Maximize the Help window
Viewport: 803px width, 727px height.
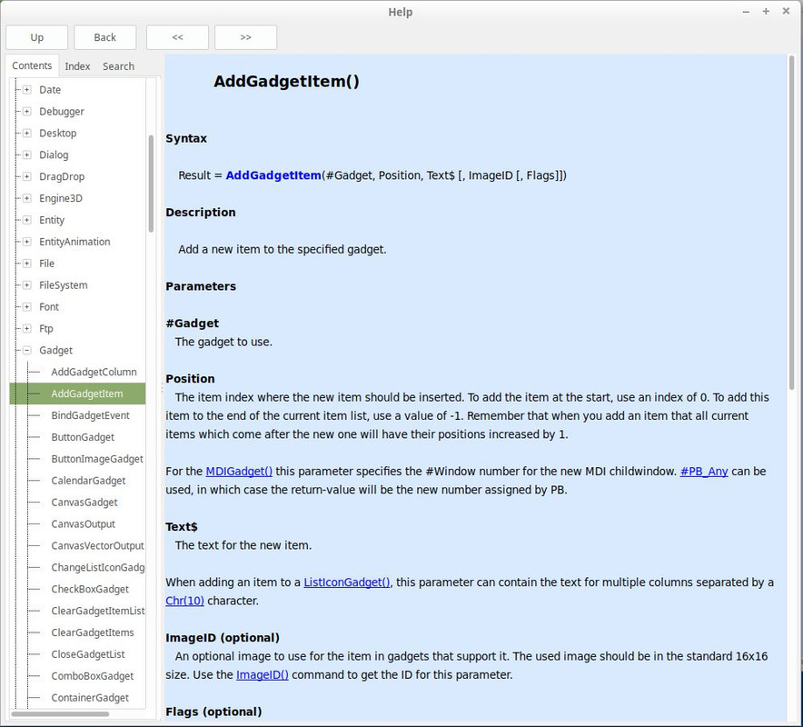pyautogui.click(x=766, y=11)
